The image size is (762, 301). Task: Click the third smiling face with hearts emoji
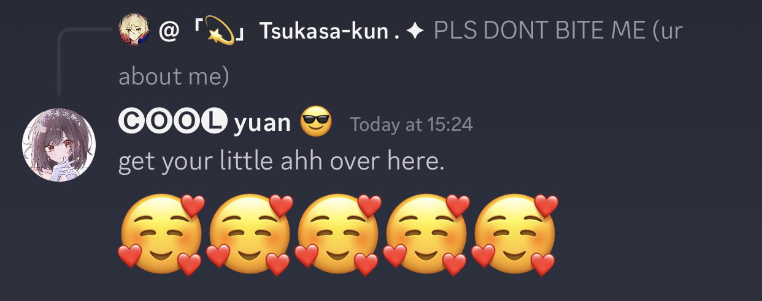338,234
